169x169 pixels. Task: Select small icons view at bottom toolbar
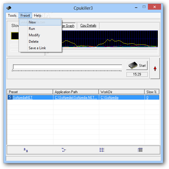[x=64, y=150]
